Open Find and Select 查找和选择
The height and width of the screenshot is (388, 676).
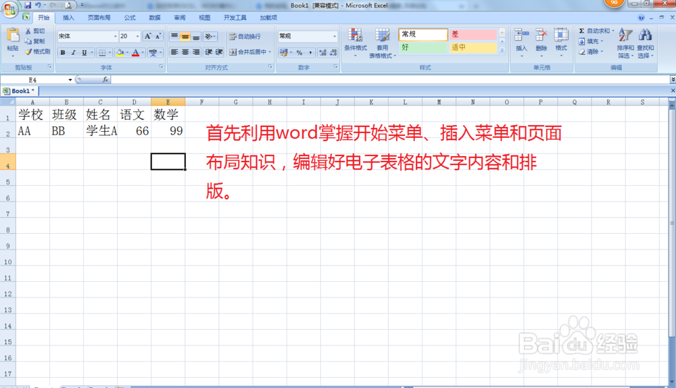click(x=646, y=43)
